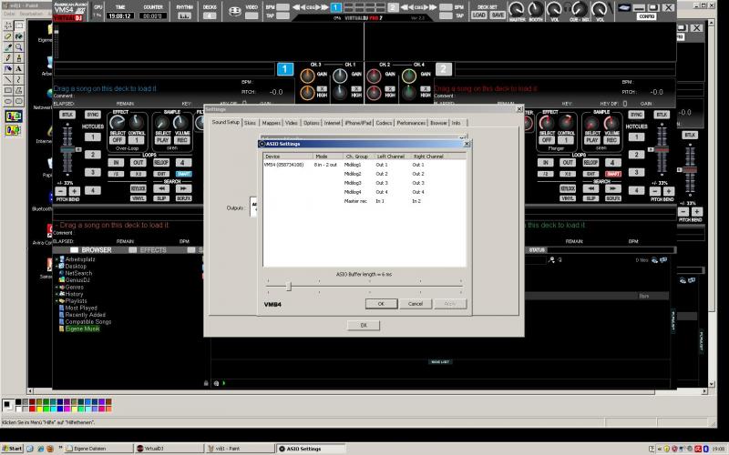Expand the Arbeitsplatz tree node
The image size is (729, 455).
click(56, 259)
